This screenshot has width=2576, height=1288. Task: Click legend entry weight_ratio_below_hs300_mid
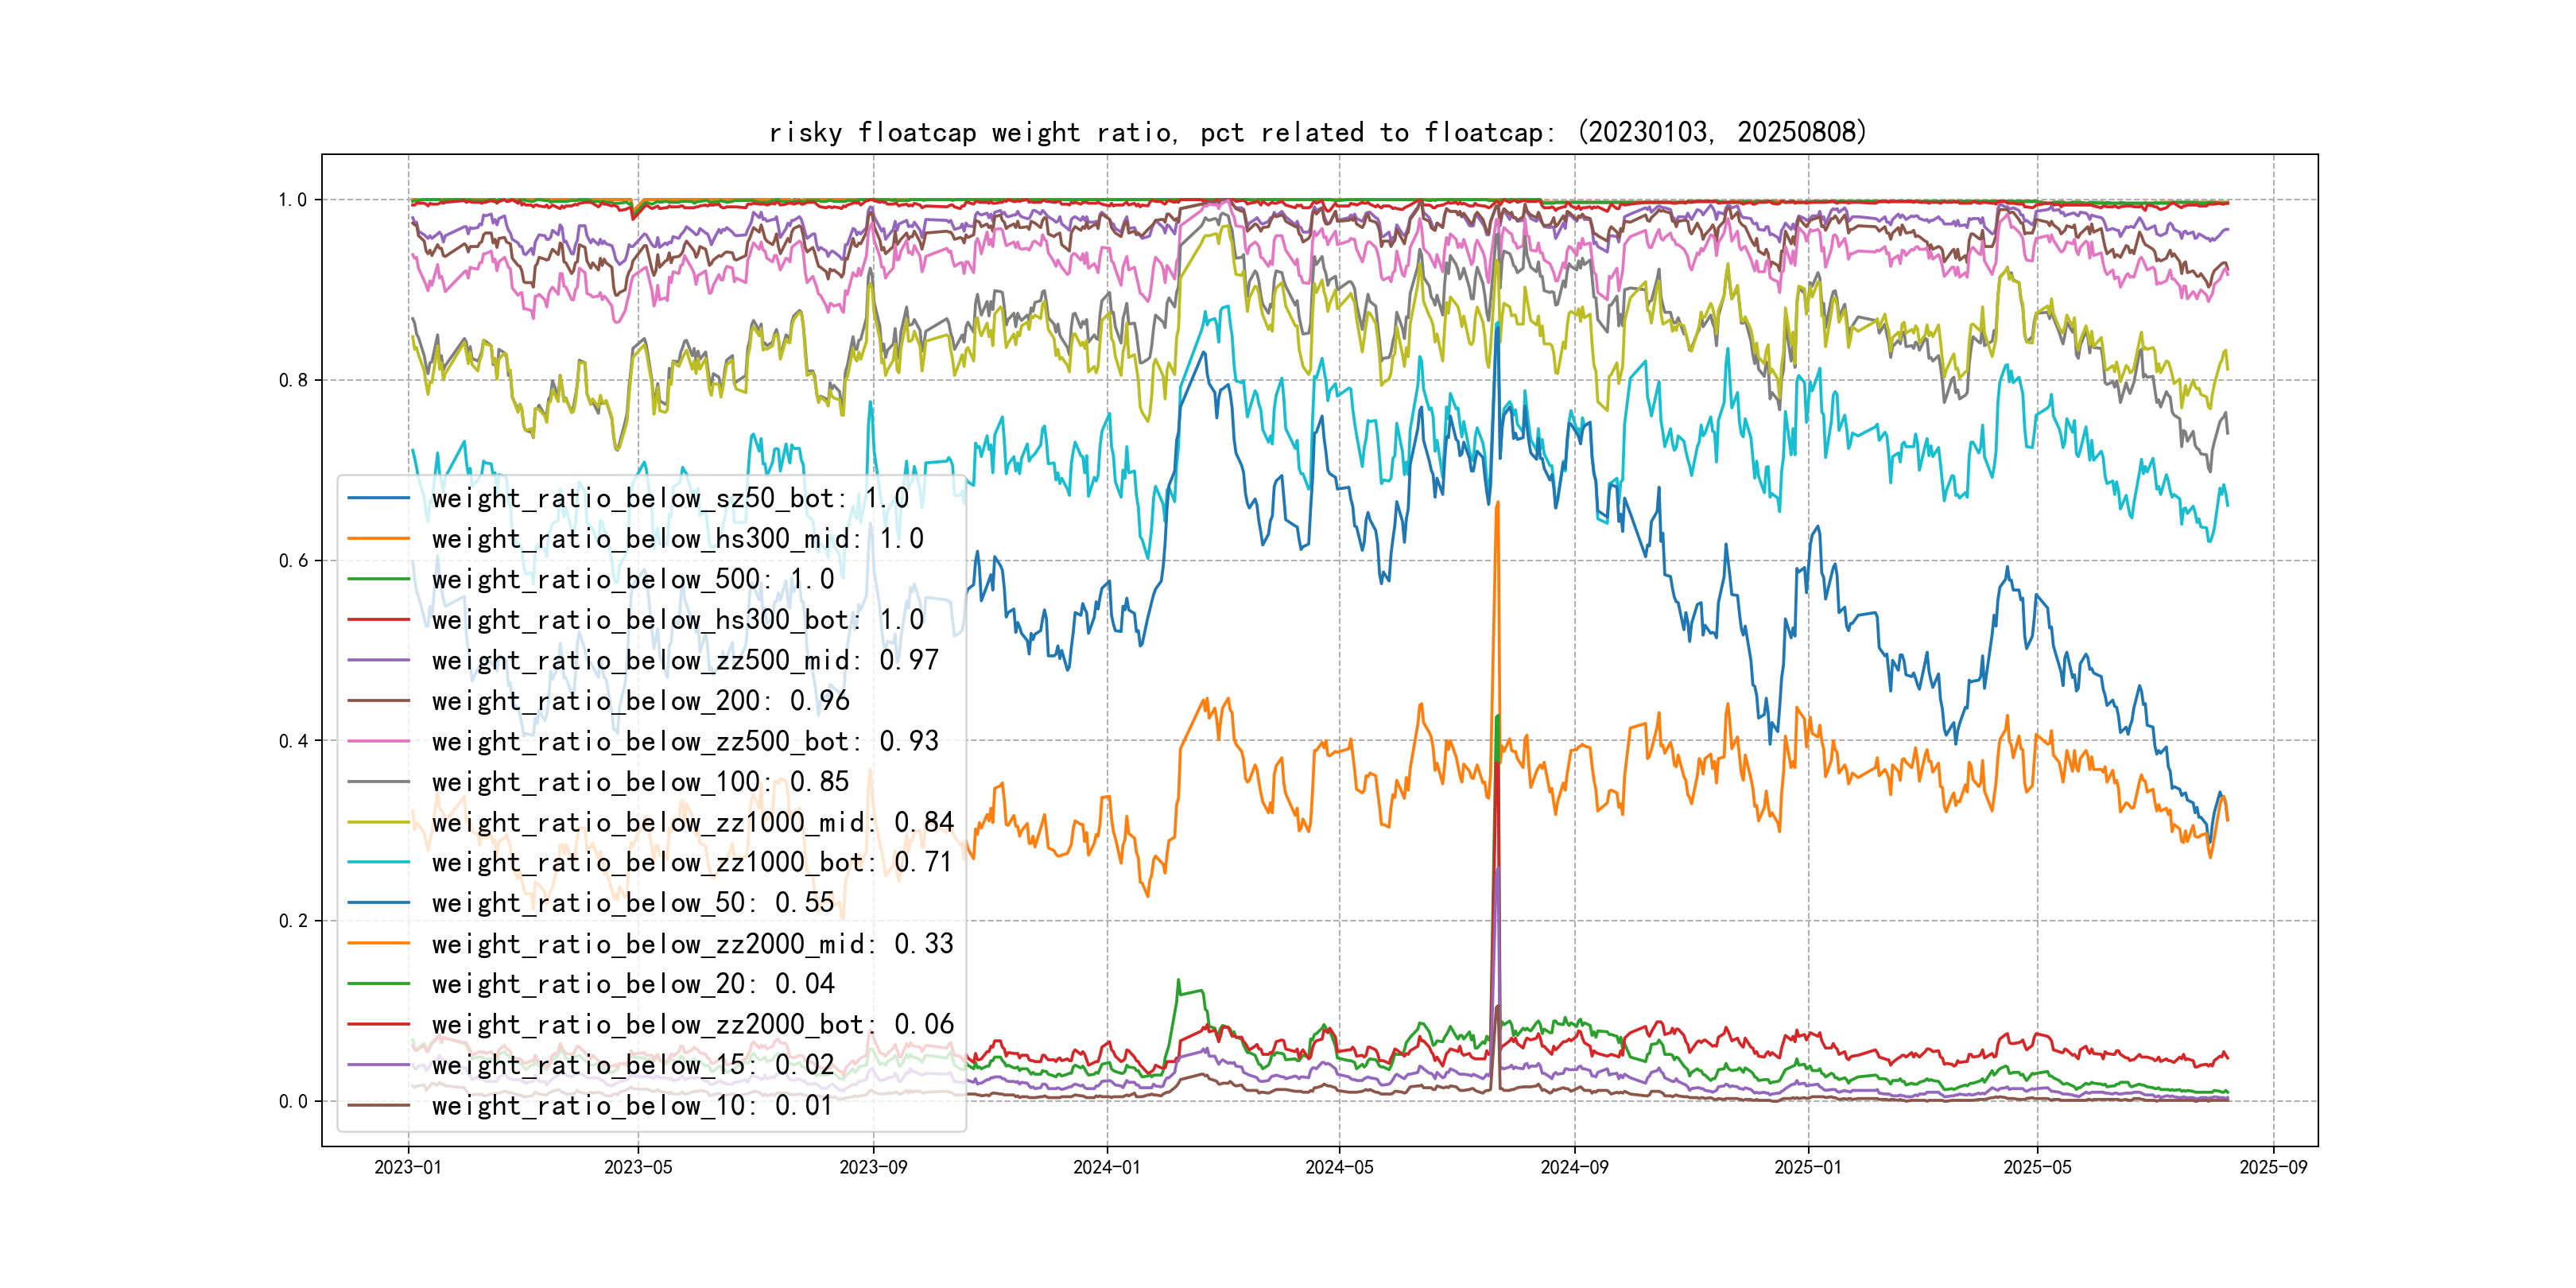pyautogui.click(x=677, y=539)
